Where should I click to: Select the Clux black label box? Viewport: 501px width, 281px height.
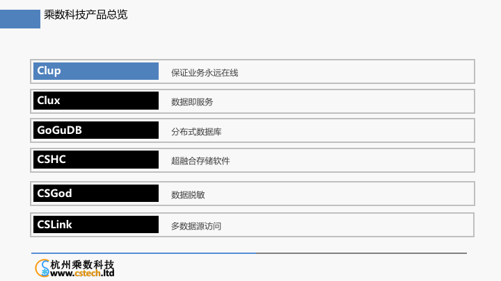(95, 101)
